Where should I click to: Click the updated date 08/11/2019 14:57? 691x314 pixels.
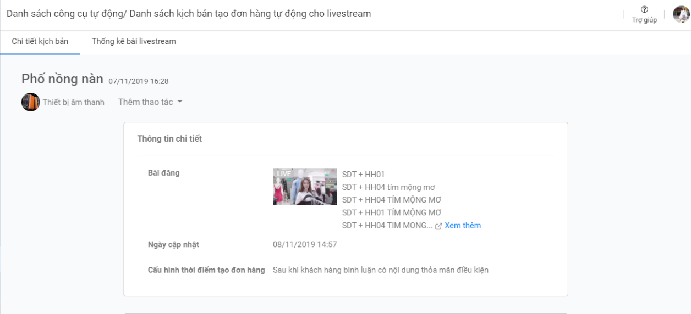(x=305, y=244)
